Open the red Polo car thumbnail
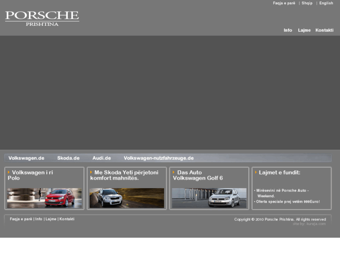Image resolution: width=340 pixels, height=255 pixels. 44,198
